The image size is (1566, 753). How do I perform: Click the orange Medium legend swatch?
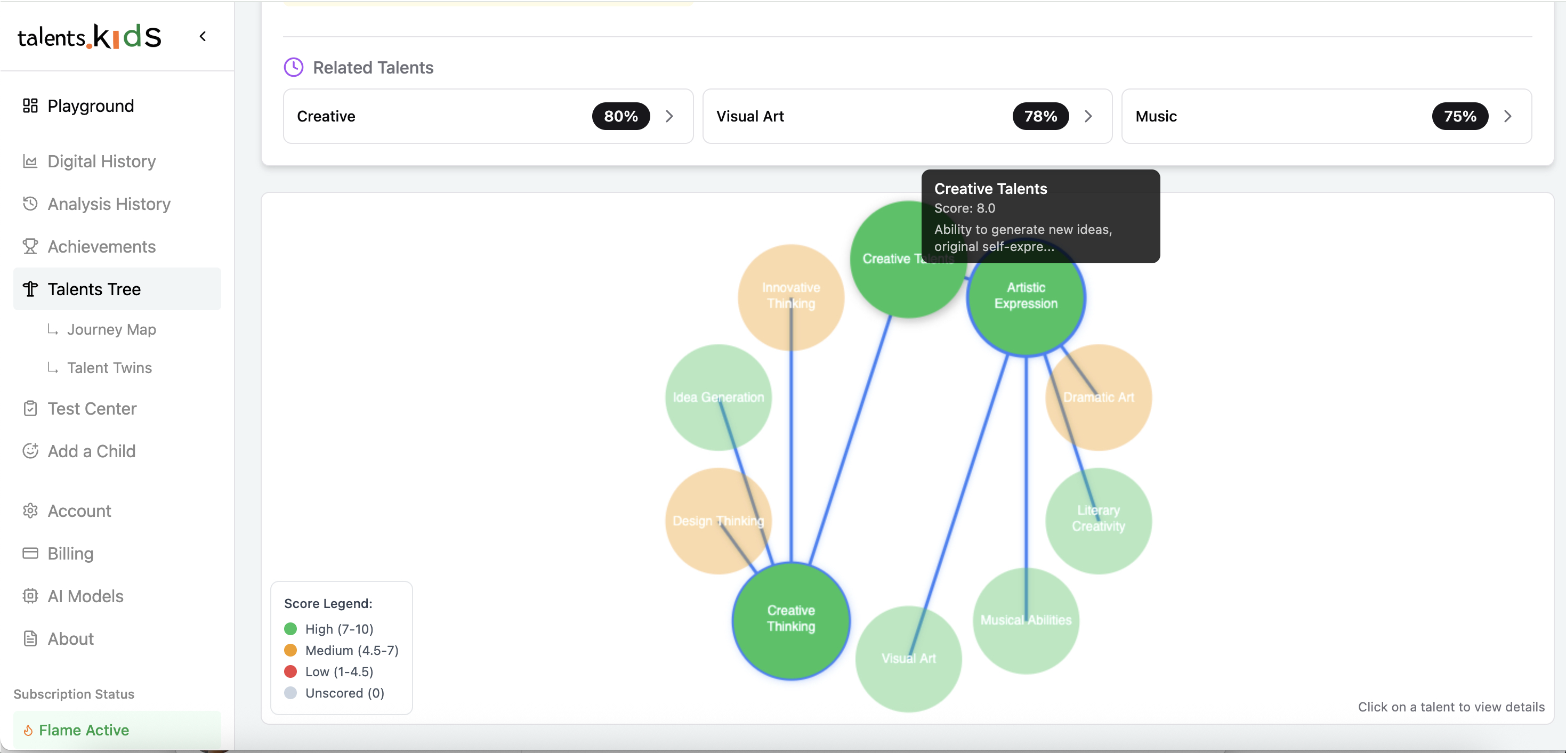click(x=290, y=650)
